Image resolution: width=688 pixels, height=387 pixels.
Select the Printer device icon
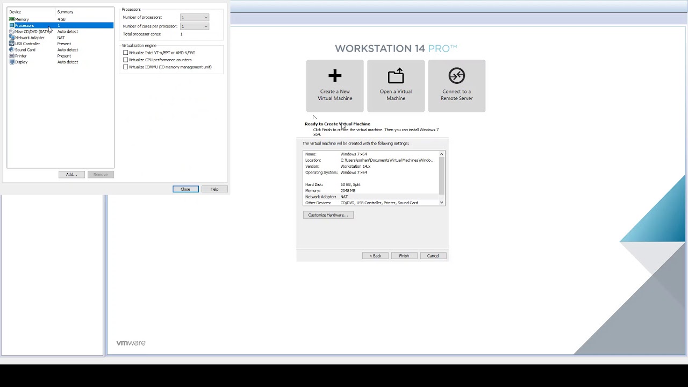(12, 56)
